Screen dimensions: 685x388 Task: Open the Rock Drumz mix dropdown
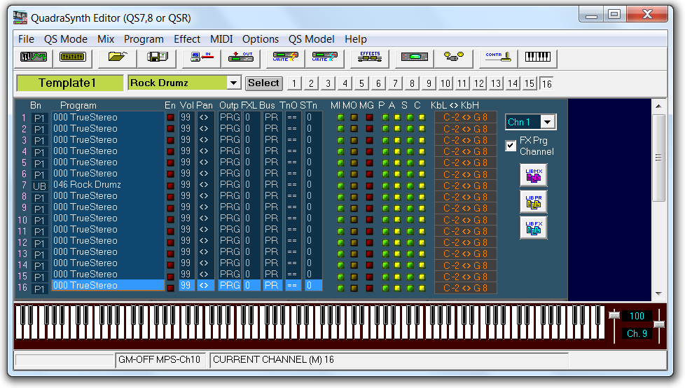tap(234, 83)
